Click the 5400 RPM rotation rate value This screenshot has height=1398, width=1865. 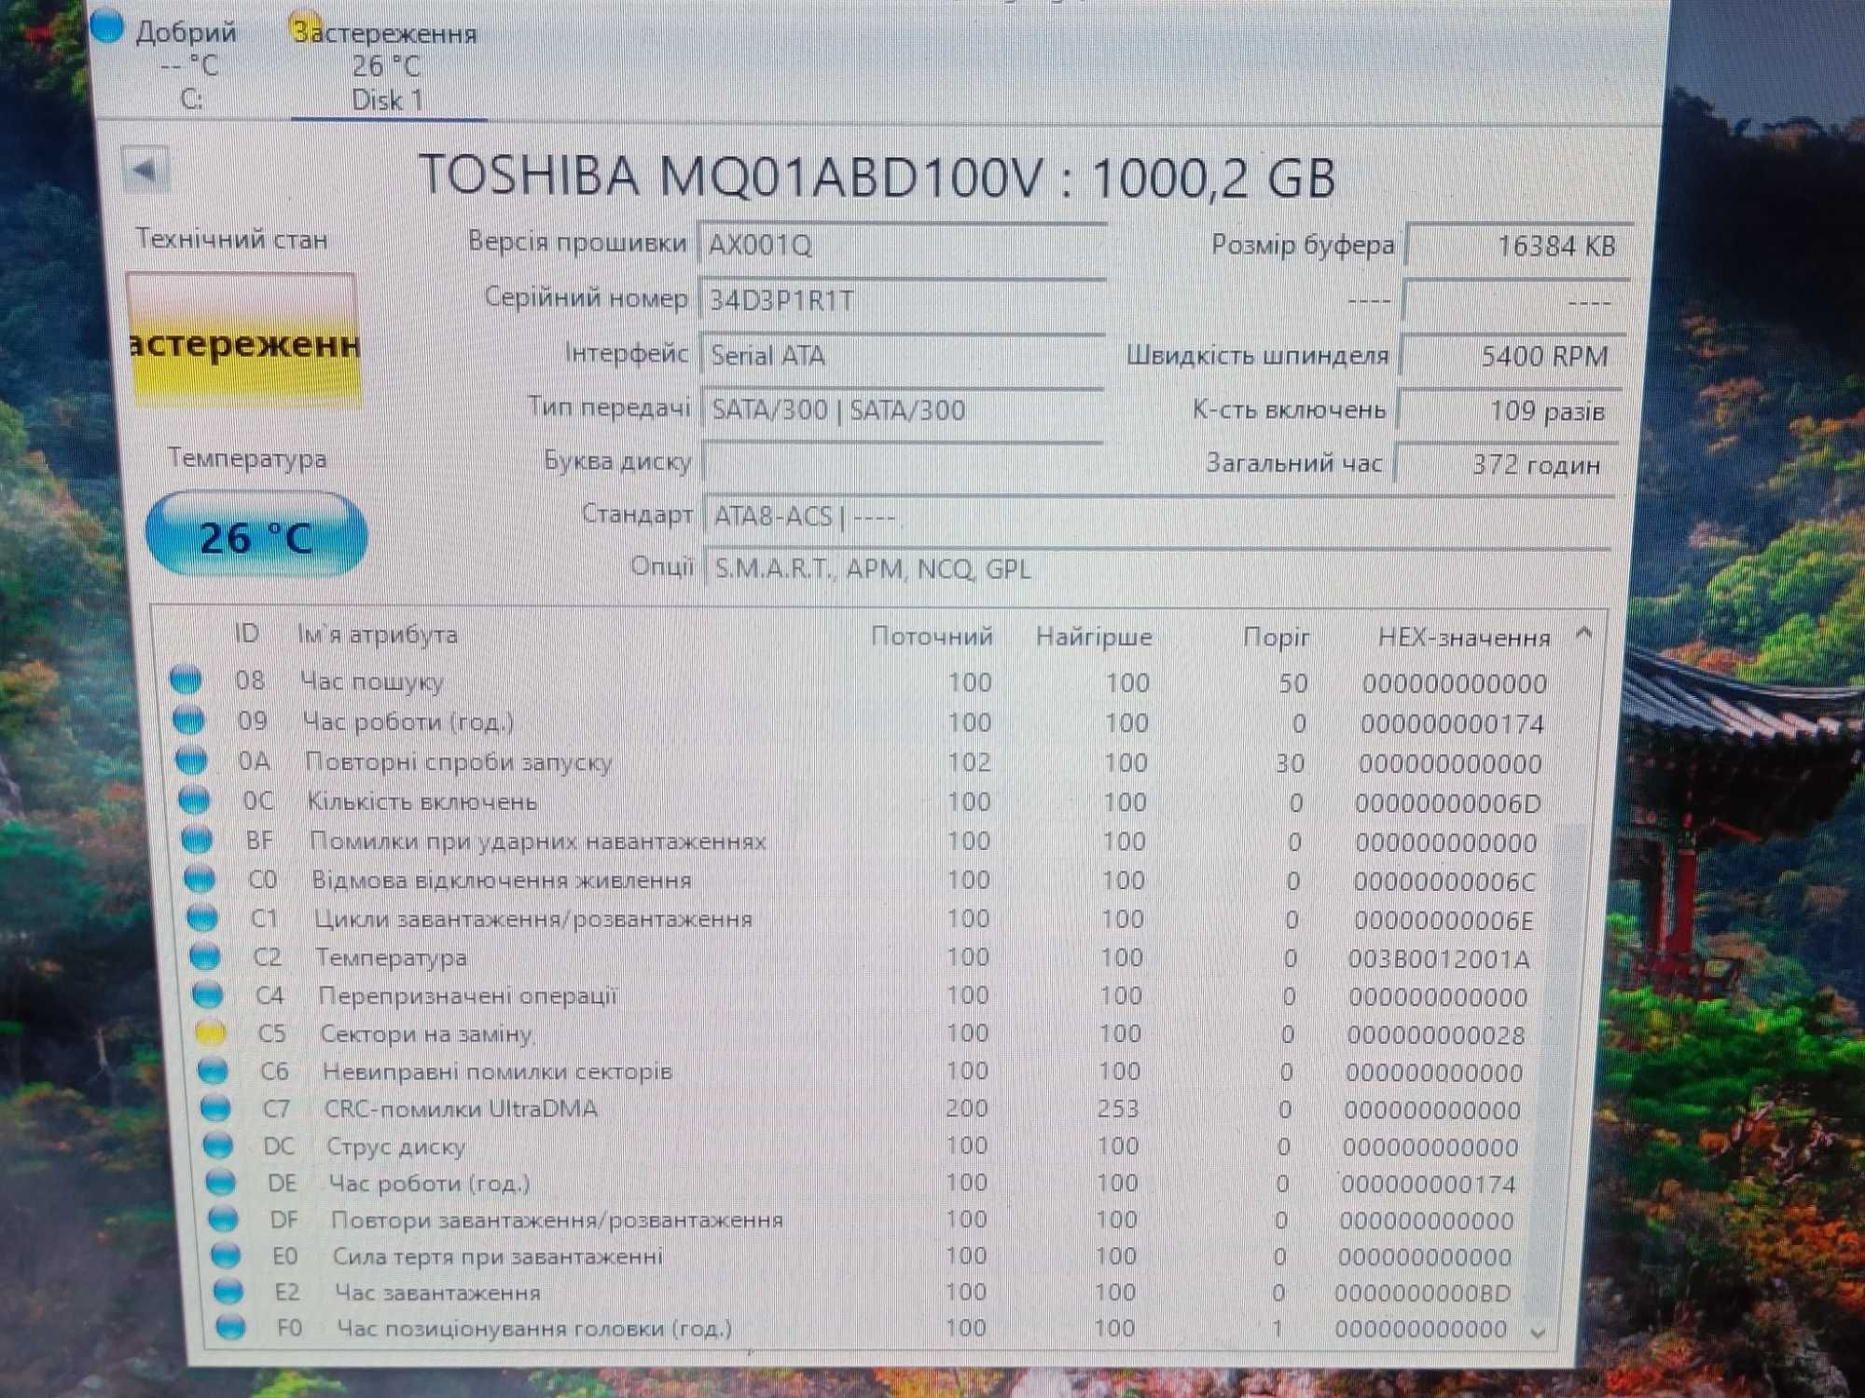pyautogui.click(x=1514, y=356)
